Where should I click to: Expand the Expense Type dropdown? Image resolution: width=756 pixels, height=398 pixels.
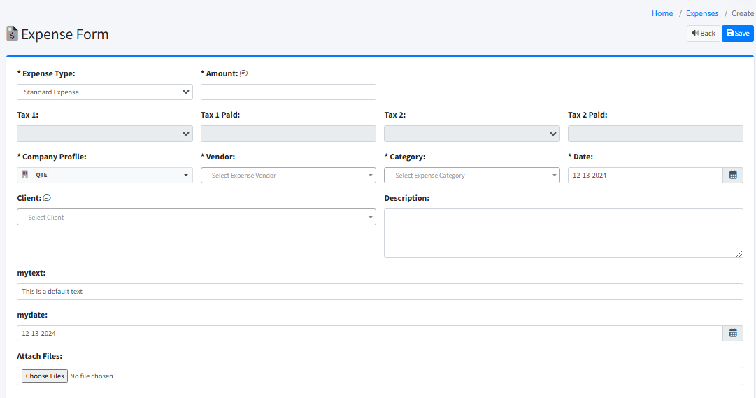point(105,92)
